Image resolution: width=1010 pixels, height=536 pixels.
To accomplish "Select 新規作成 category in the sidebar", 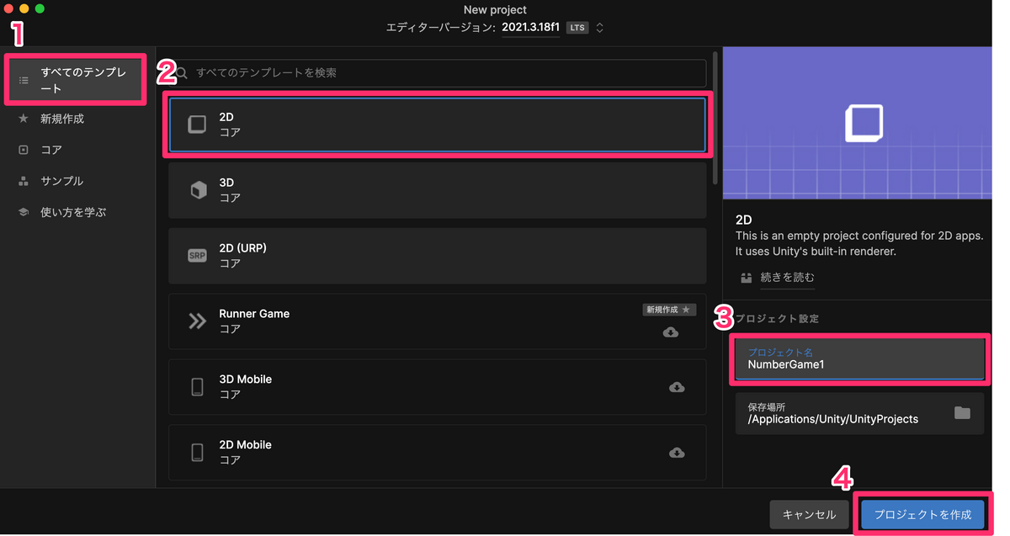I will pyautogui.click(x=62, y=119).
